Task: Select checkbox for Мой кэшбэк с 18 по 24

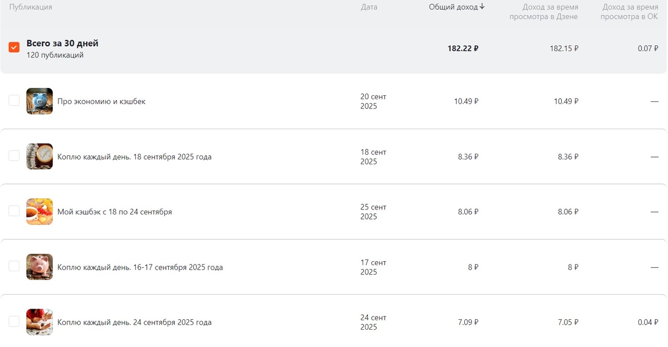Action: pos(14,211)
